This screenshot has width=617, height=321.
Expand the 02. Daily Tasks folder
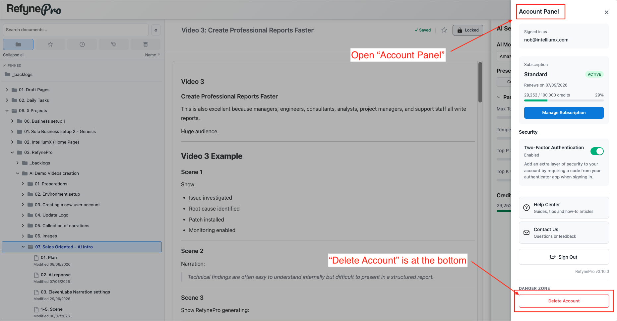tap(7, 100)
